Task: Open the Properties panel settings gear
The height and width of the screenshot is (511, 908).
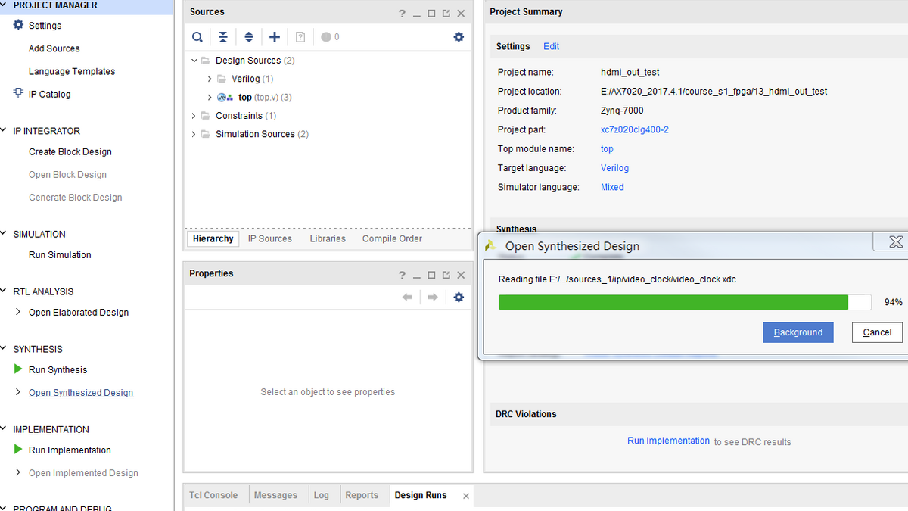Action: click(x=459, y=298)
